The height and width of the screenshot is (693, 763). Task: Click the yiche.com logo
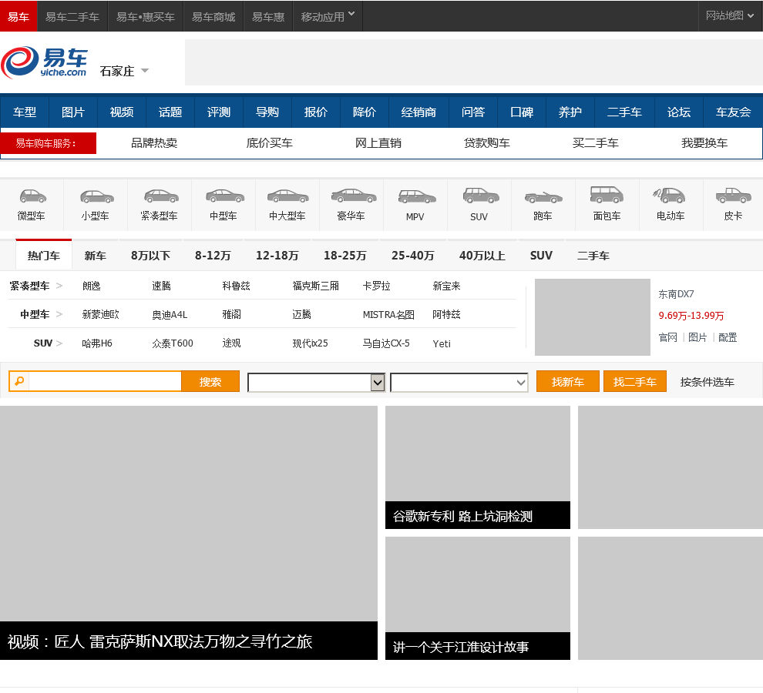pyautogui.click(x=44, y=62)
